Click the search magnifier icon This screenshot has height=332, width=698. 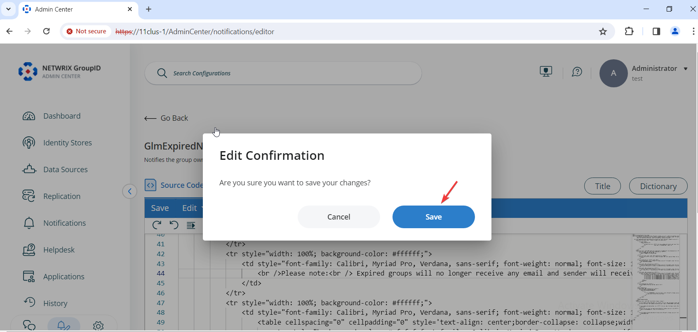[162, 73]
